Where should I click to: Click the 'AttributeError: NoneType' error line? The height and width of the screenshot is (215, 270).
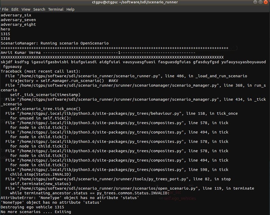point(70,198)
